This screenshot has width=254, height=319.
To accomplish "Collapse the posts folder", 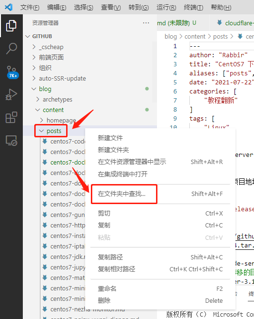I will click(x=54, y=131).
